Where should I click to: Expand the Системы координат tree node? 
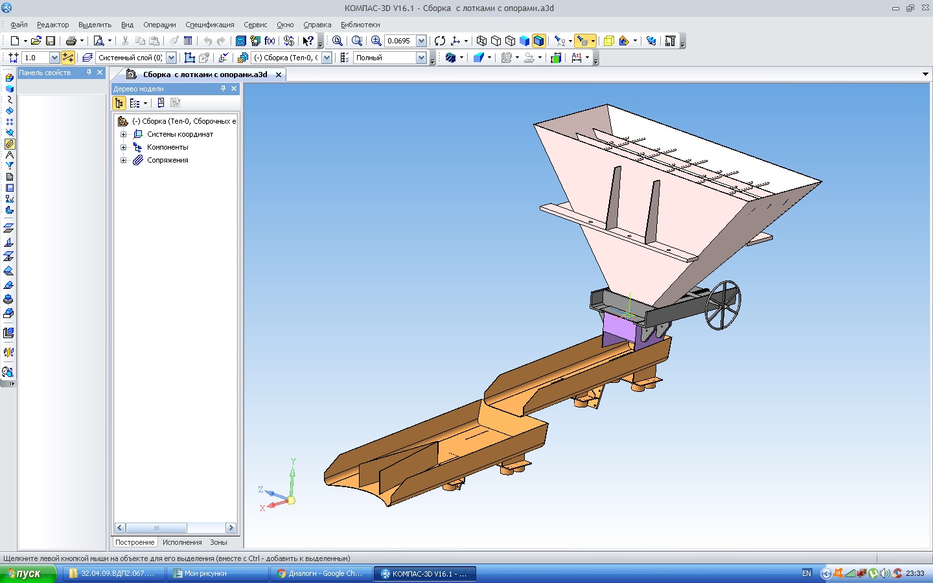pyautogui.click(x=123, y=134)
